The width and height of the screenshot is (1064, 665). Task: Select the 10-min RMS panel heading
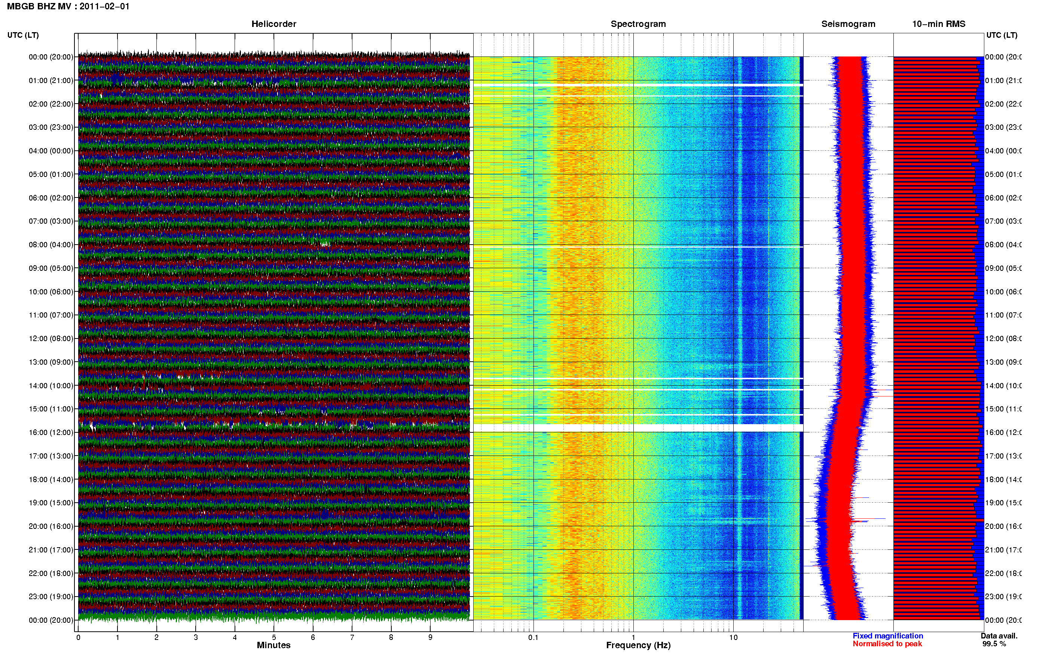[939, 24]
